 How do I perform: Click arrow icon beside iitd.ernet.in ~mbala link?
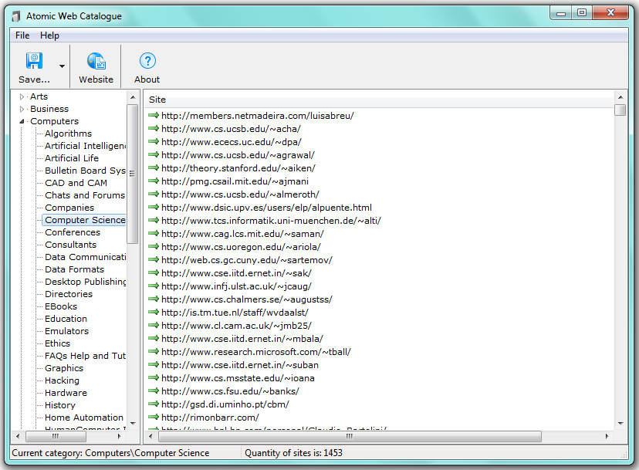click(x=154, y=338)
